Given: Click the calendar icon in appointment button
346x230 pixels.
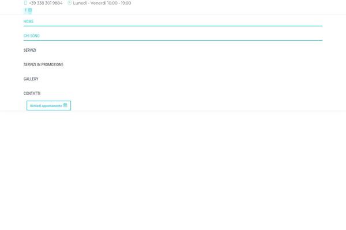Looking at the screenshot, I should 65,105.
